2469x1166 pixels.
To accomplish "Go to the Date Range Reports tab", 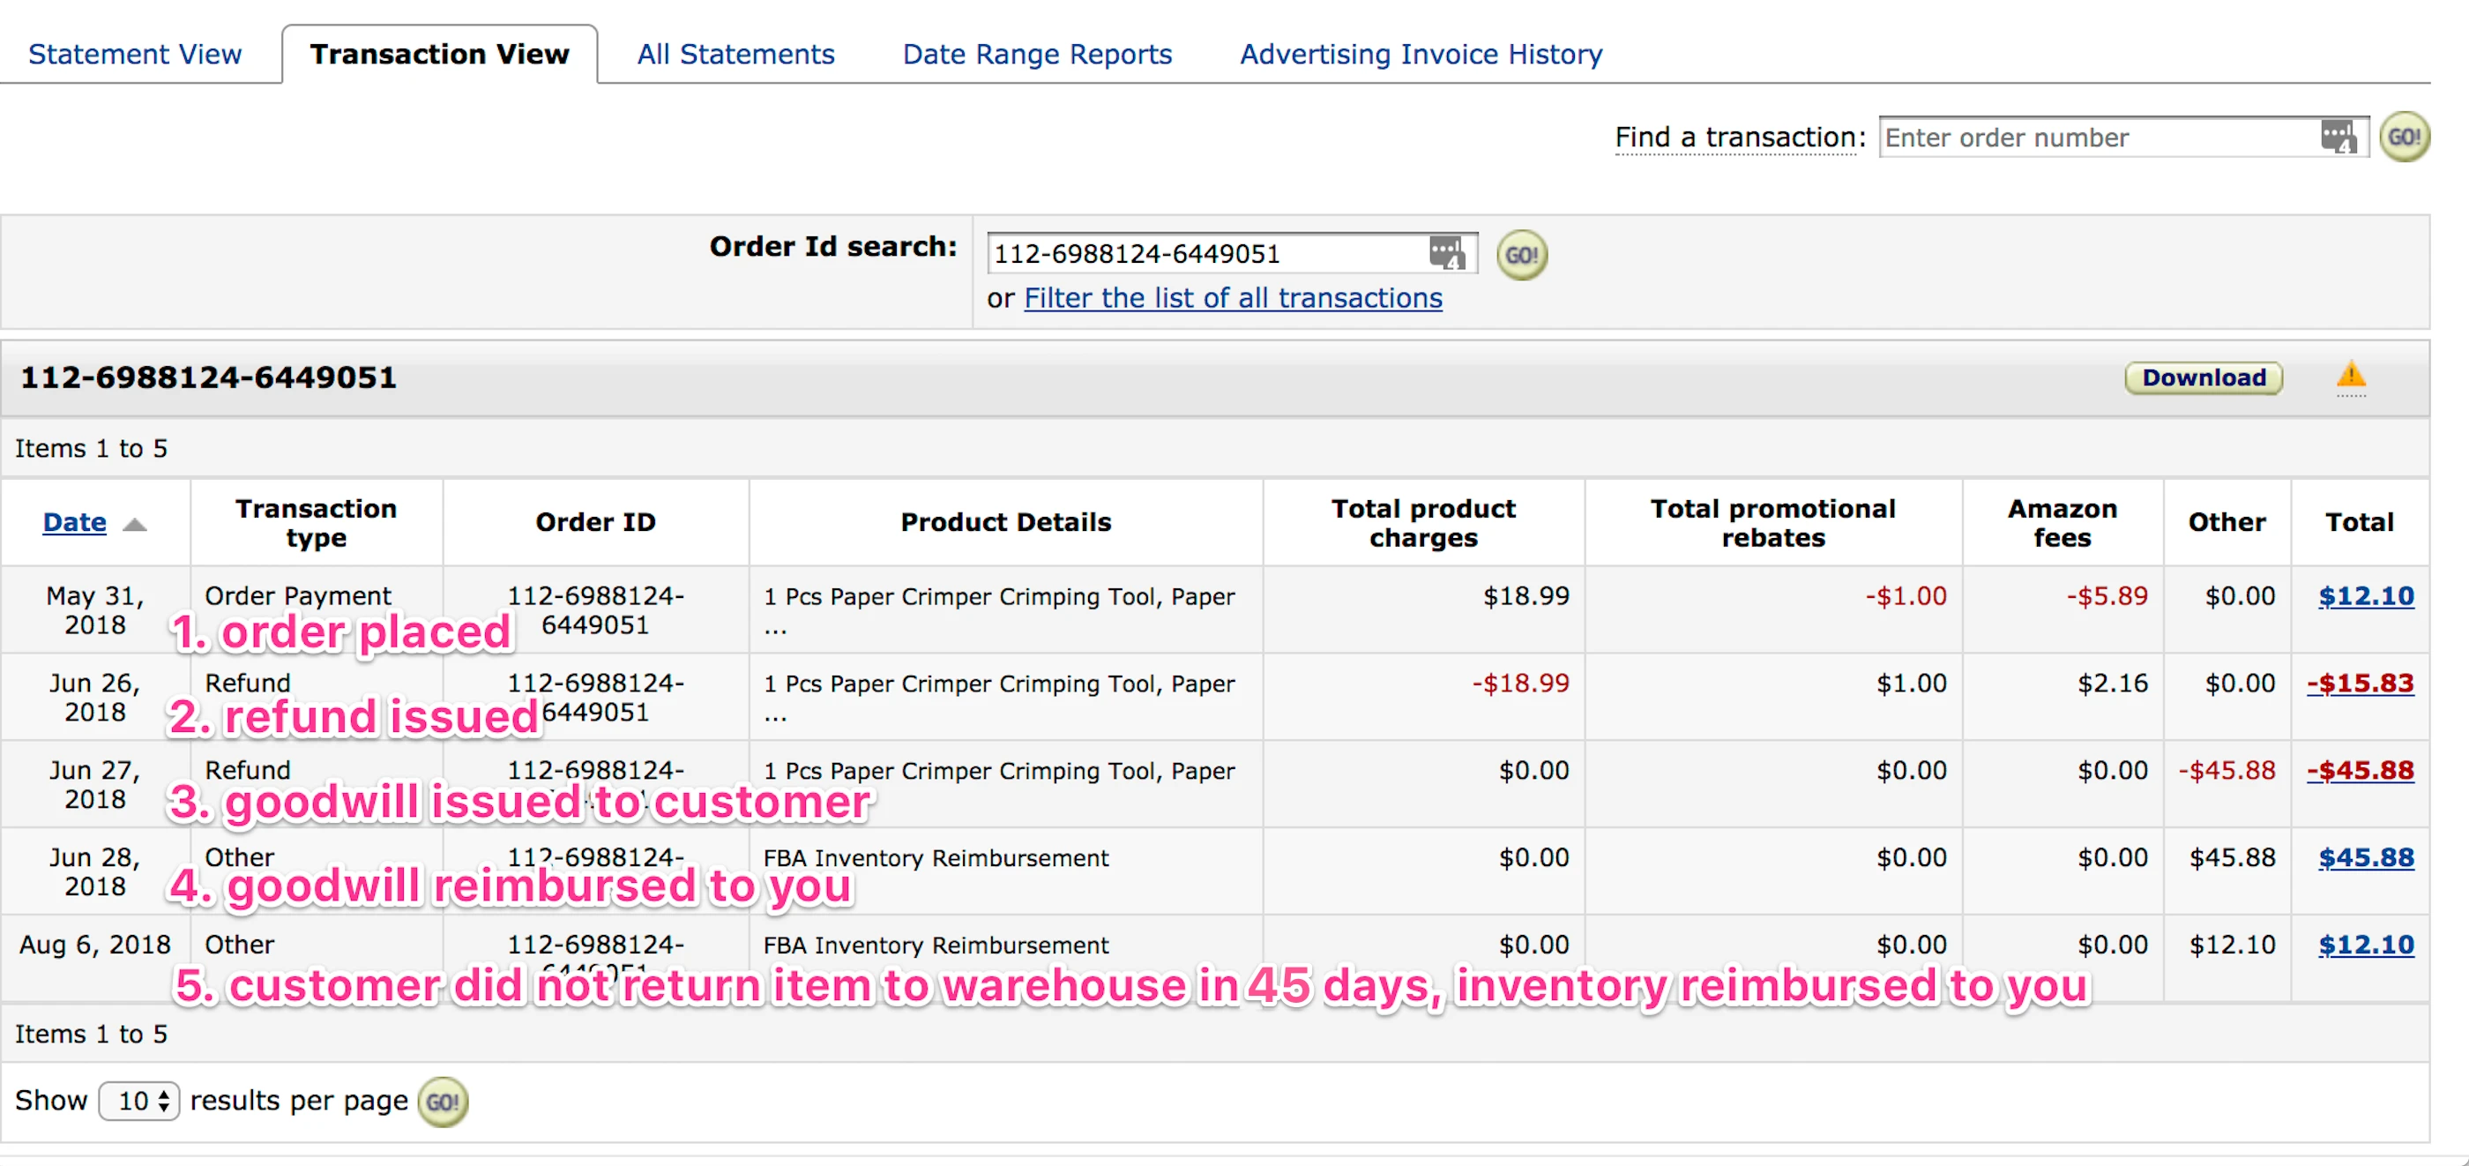I will tap(1037, 54).
